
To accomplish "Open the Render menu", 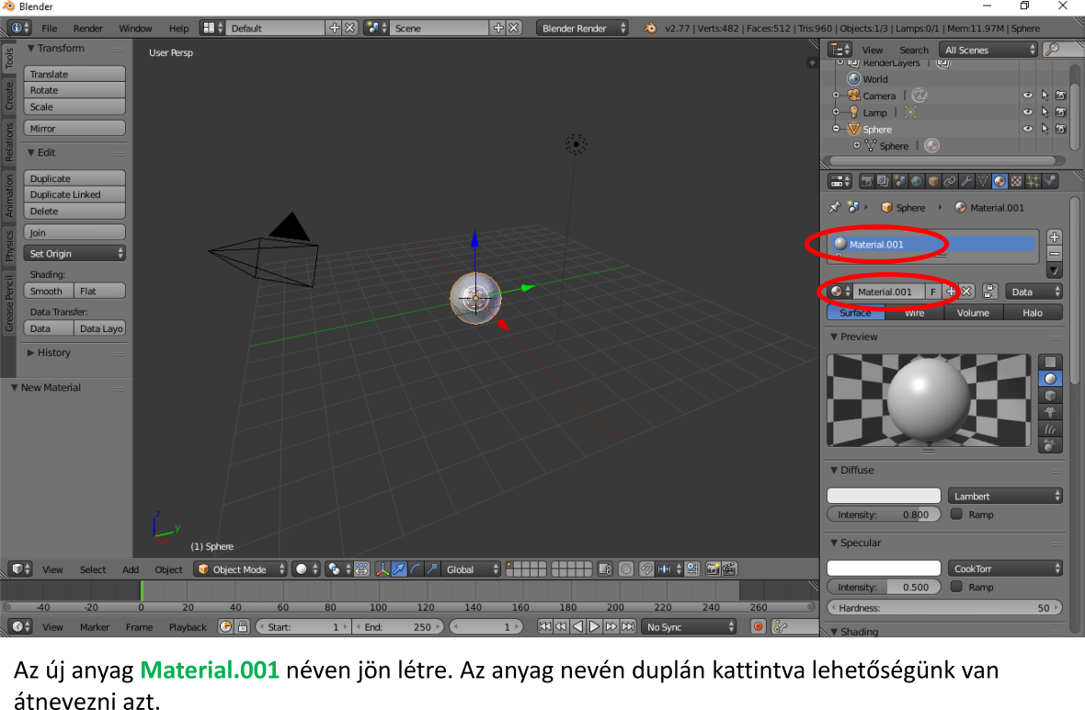I will pos(88,29).
